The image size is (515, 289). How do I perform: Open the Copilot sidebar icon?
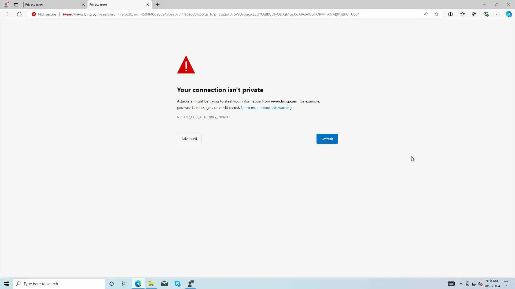click(x=509, y=14)
